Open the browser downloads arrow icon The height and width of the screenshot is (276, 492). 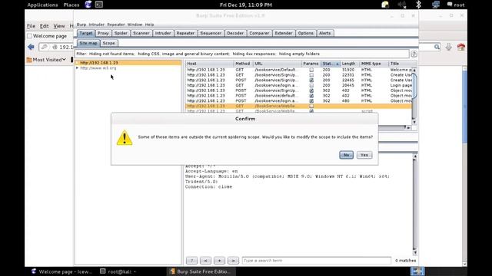coord(449,47)
